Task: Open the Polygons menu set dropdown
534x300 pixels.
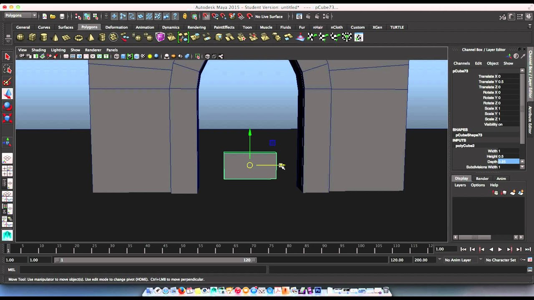Action: (20, 15)
